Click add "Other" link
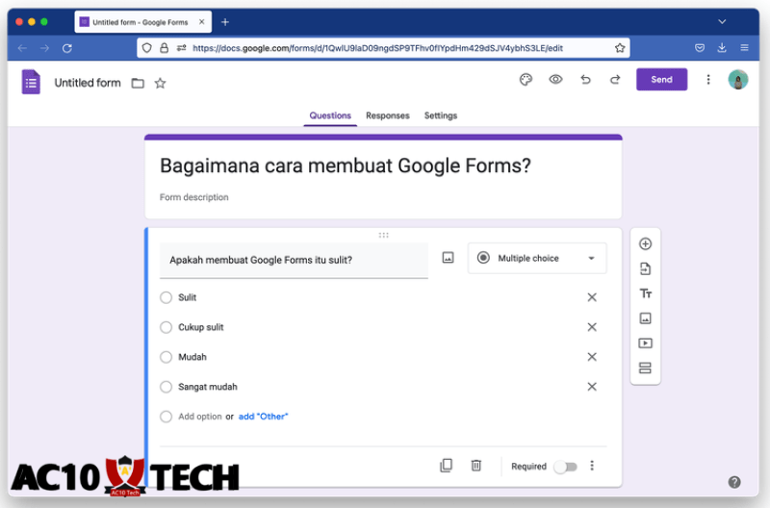The height and width of the screenshot is (508, 770). coord(263,417)
